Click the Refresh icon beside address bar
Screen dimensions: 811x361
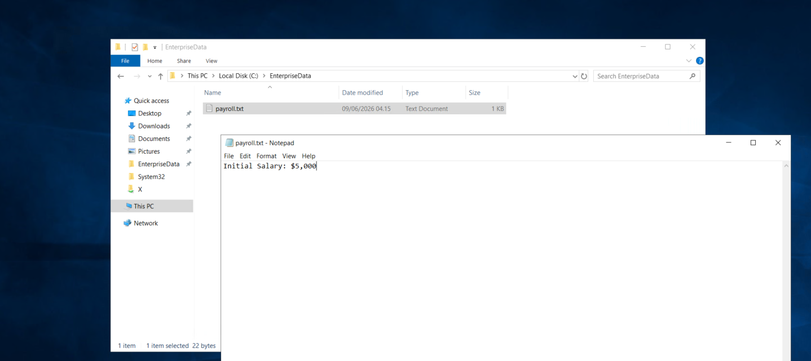tap(584, 76)
